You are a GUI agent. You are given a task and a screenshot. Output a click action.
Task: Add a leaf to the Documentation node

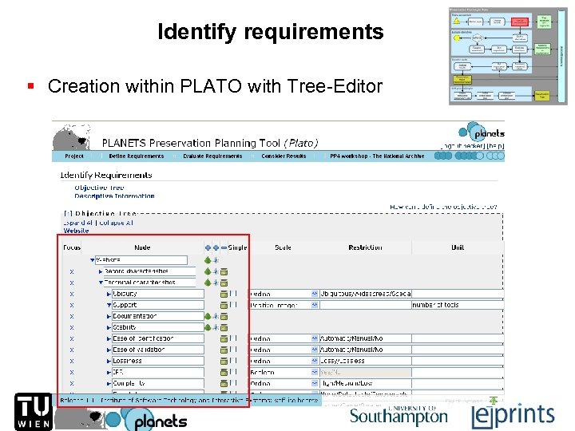(x=208, y=316)
